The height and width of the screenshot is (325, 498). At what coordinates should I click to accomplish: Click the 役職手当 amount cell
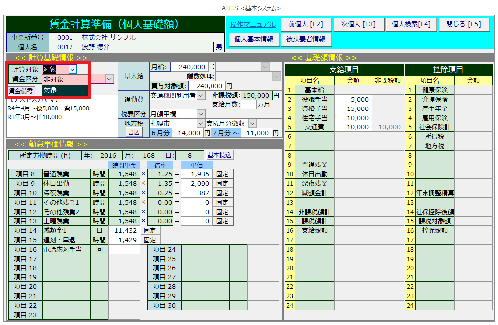353,100
